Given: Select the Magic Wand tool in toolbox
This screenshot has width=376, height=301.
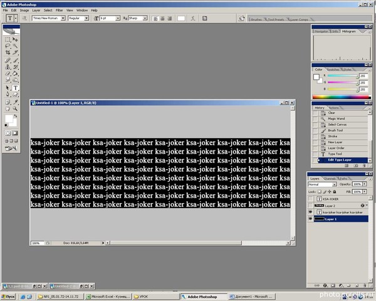Looking at the screenshot, I should coord(15,46).
